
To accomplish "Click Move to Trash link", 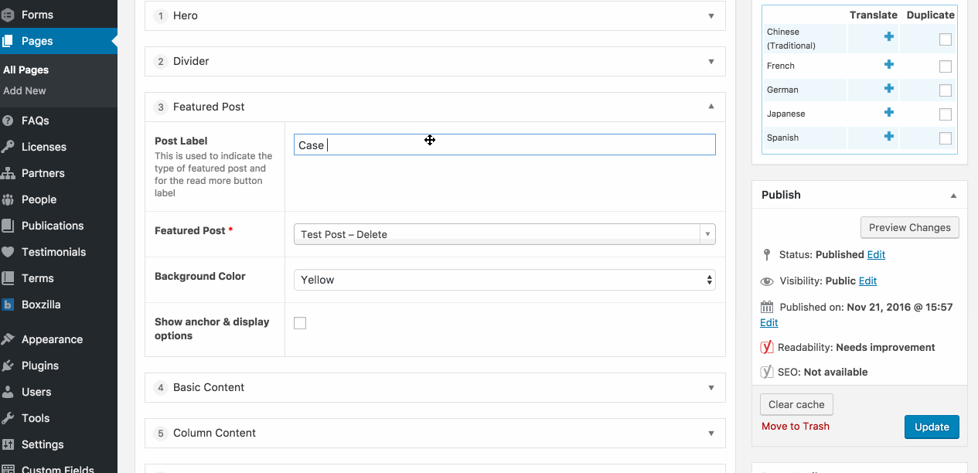I will pos(796,426).
